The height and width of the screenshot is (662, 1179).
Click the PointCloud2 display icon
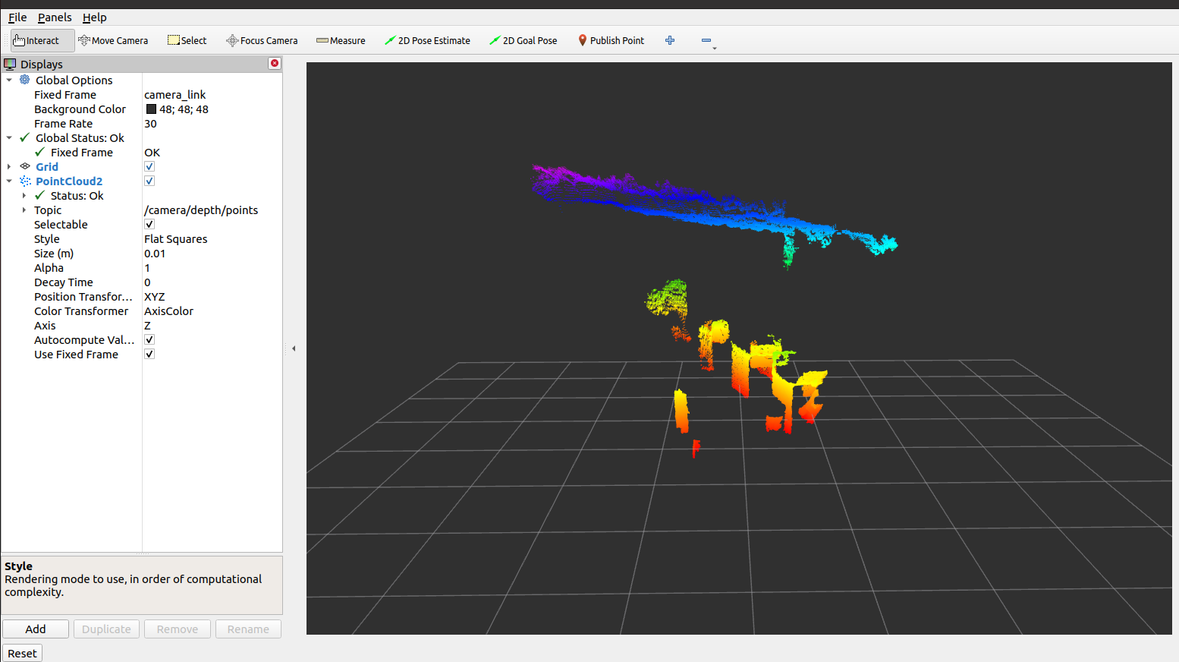[25, 181]
